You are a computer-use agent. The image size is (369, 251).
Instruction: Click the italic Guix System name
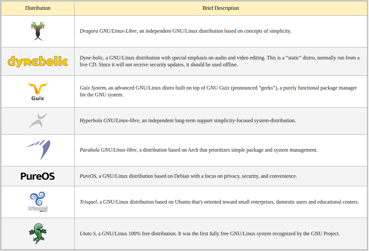tap(93, 88)
